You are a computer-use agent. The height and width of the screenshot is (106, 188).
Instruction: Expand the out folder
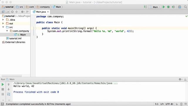tap(3, 23)
